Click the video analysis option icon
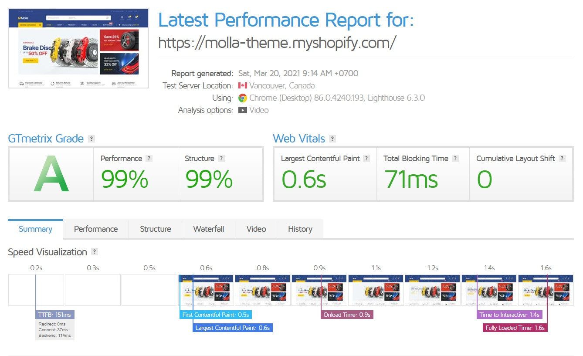Image resolution: width=583 pixels, height=356 pixels. 243,110
